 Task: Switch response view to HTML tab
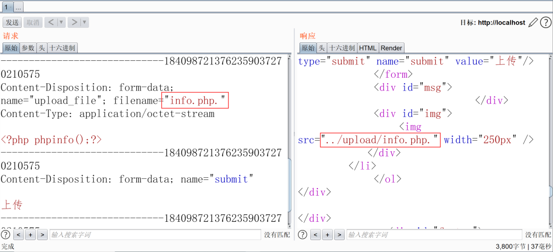(x=368, y=48)
